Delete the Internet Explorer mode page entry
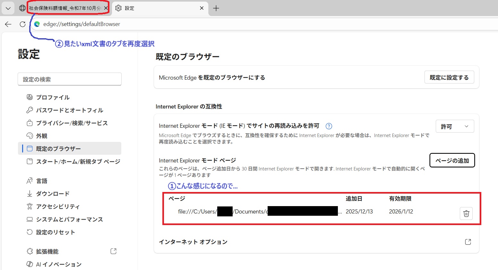The height and width of the screenshot is (270, 498). pyautogui.click(x=466, y=213)
